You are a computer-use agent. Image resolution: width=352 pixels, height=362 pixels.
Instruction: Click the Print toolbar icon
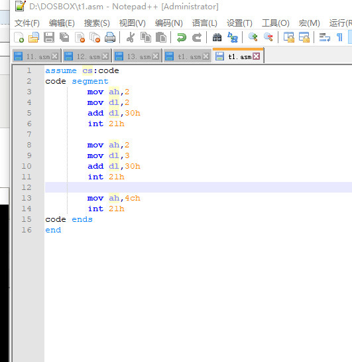[x=110, y=37]
